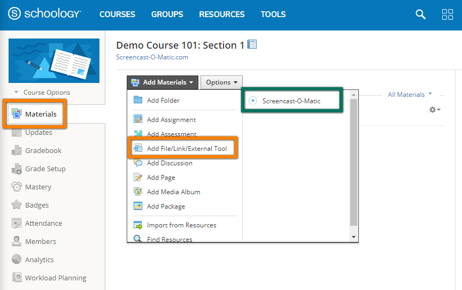Open the COURSES menu

(x=117, y=14)
